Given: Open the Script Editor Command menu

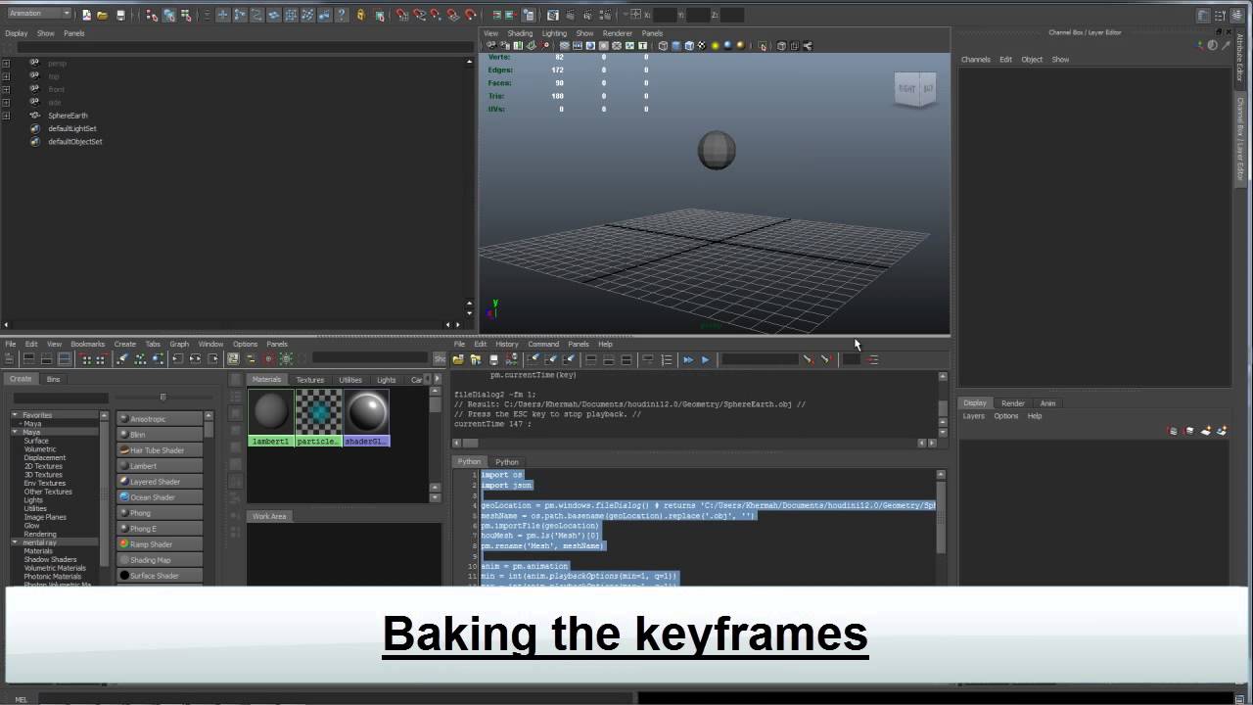Looking at the screenshot, I should point(543,344).
